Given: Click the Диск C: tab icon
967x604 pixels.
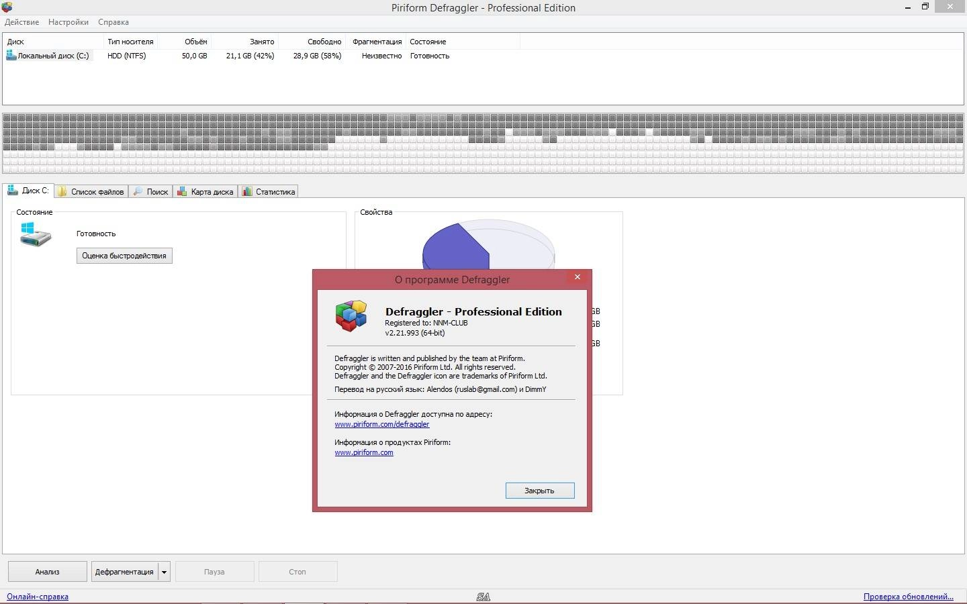Looking at the screenshot, I should [x=12, y=191].
